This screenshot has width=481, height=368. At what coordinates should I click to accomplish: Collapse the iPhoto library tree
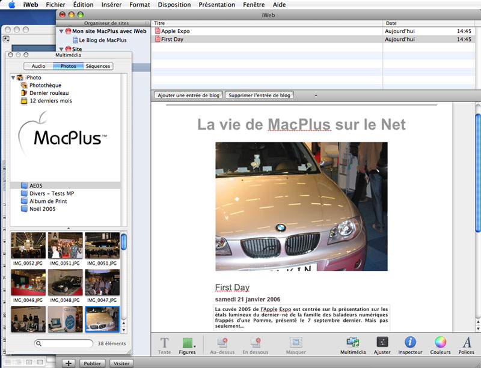[x=13, y=78]
